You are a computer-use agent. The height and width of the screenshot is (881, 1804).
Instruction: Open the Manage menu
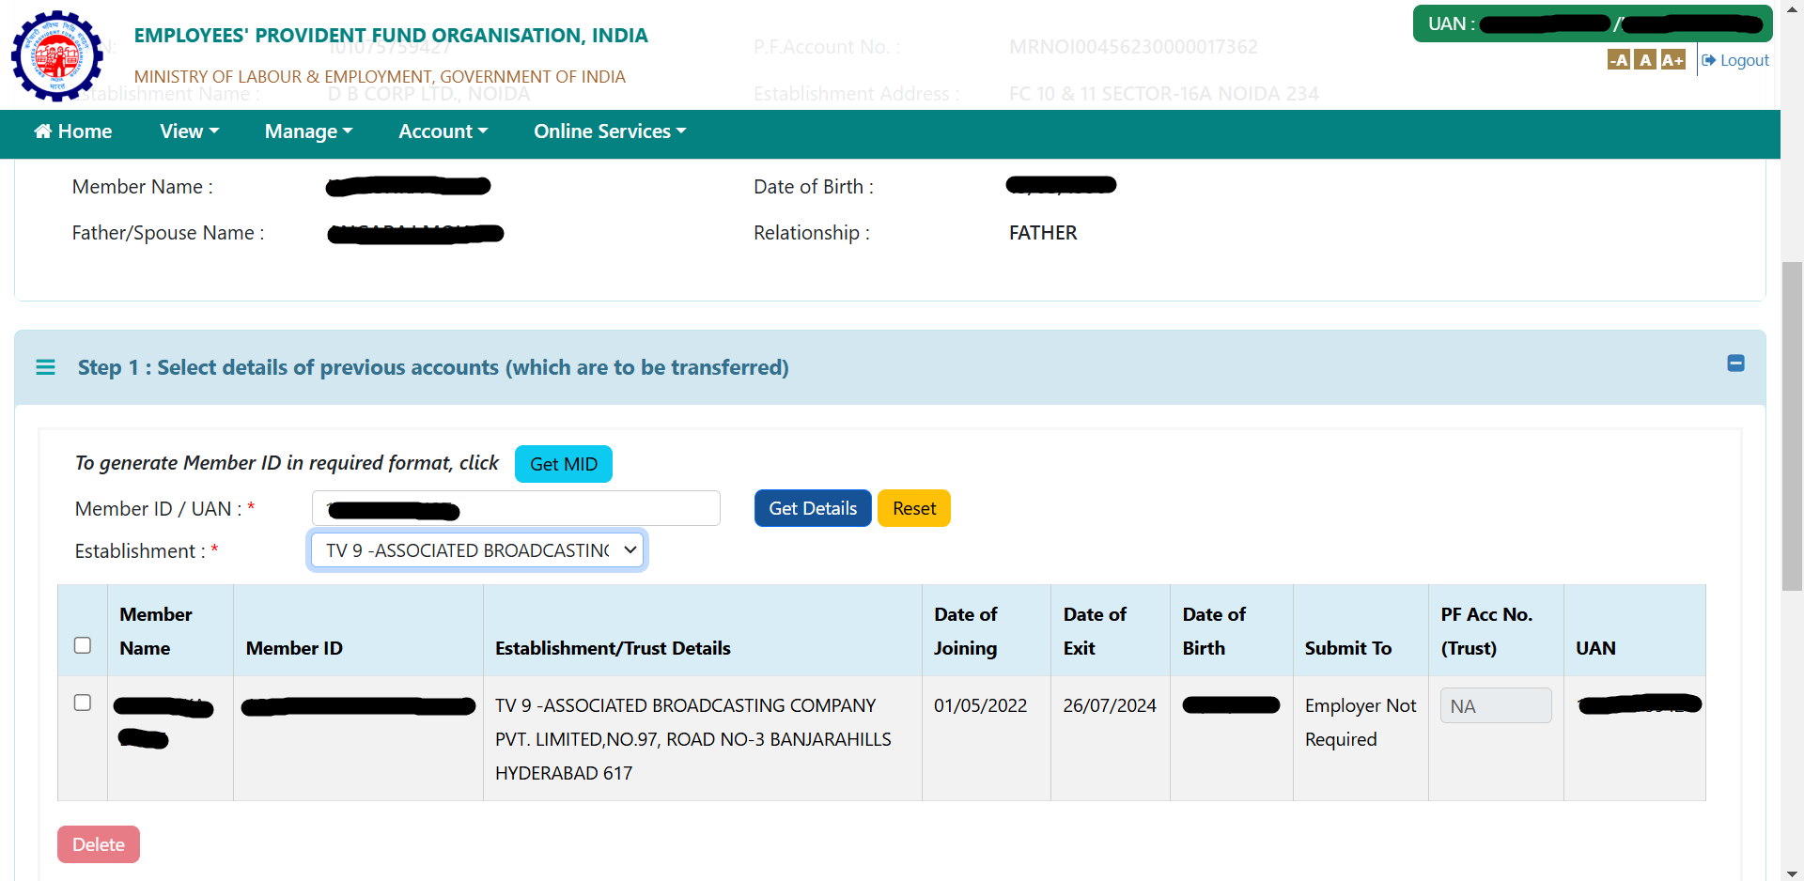[308, 131]
